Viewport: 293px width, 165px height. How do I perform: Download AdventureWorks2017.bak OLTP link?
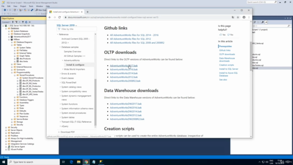coord(124,66)
